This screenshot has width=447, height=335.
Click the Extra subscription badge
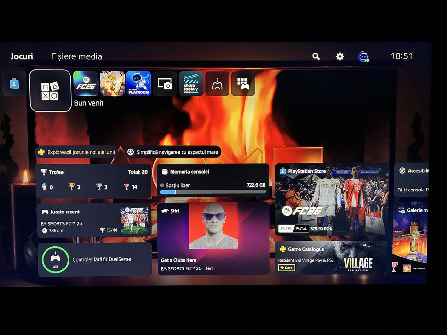coord(287,268)
